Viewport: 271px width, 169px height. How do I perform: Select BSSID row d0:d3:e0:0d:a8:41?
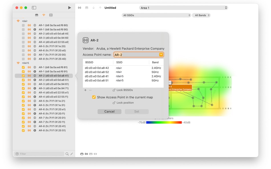tap(123, 76)
